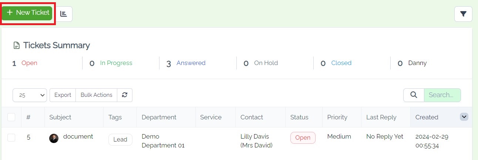Screen dimensions: 478x160
Task: Filter tickets by Open status
Action: coord(29,63)
